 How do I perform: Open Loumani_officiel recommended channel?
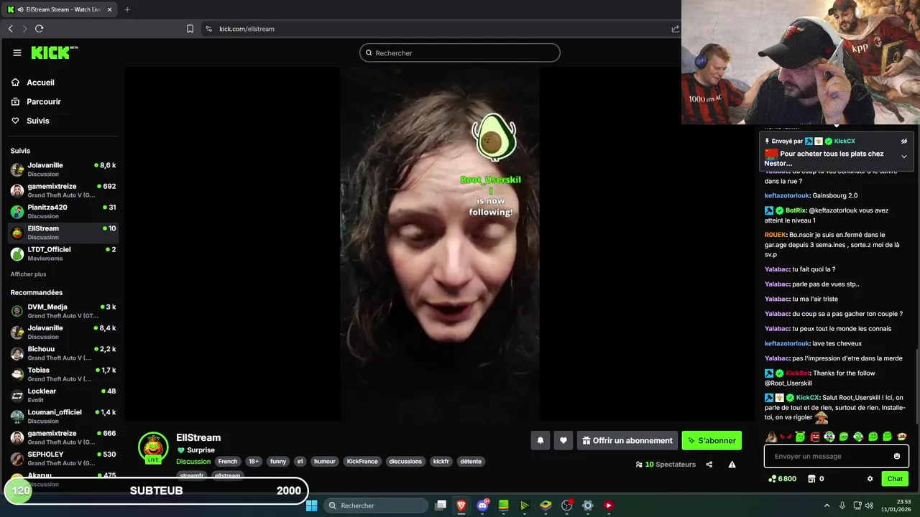click(63, 416)
